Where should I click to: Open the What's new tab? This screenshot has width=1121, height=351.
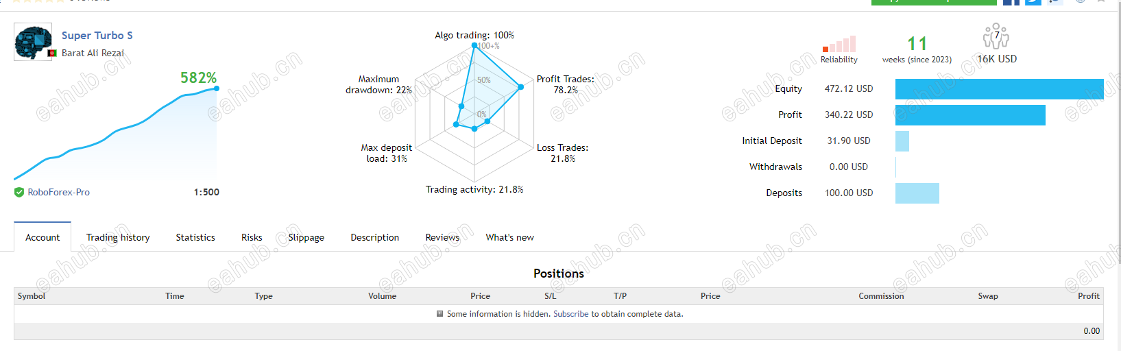pyautogui.click(x=509, y=237)
